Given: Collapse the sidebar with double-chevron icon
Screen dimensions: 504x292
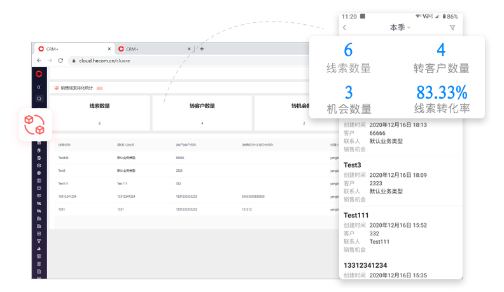Looking at the screenshot, I should pos(39,87).
